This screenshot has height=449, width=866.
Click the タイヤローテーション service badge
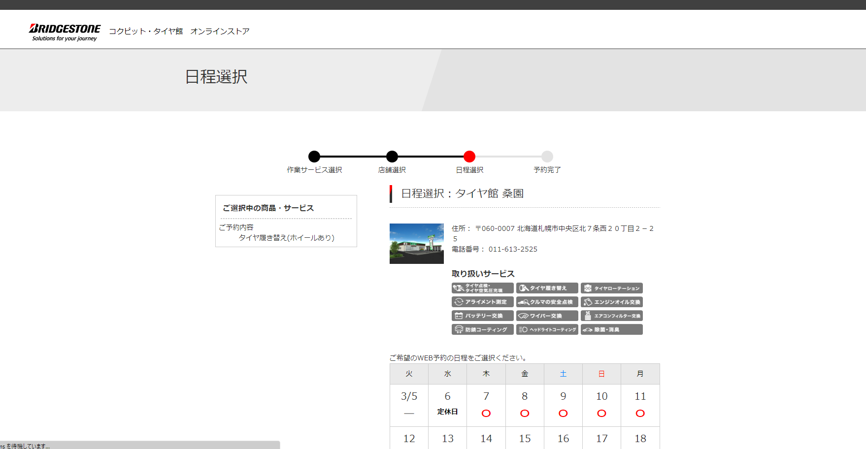[x=611, y=288]
